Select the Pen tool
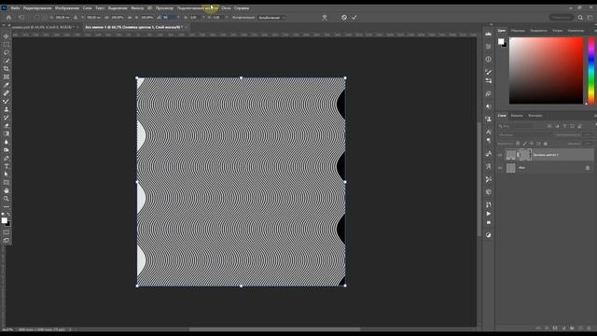 click(x=7, y=158)
